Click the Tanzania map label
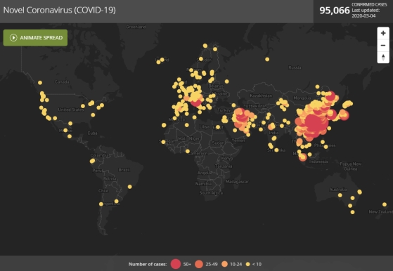This screenshot has height=271, width=393. tap(224, 166)
